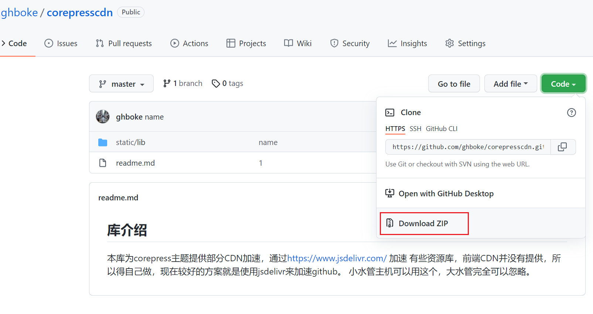Click the Wiki book icon
This screenshot has height=314, width=593.
pos(289,43)
